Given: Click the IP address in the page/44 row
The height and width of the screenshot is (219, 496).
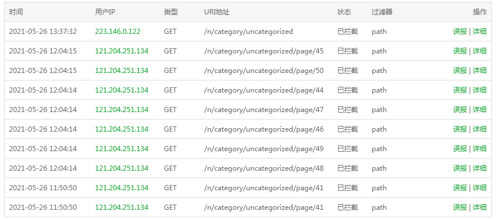Looking at the screenshot, I should pos(122,90).
